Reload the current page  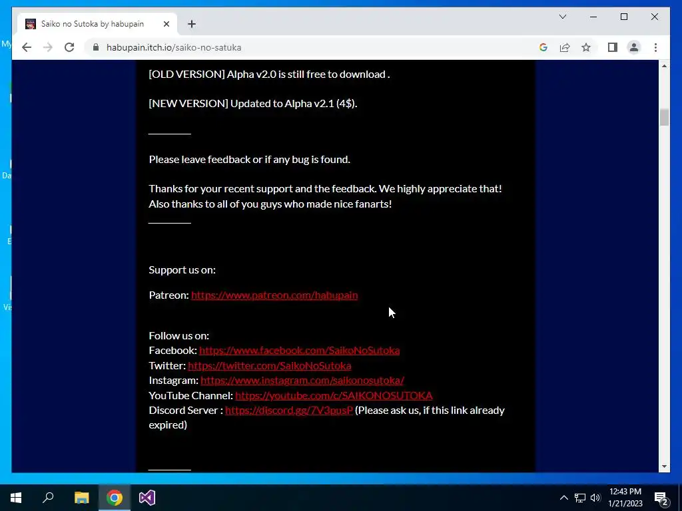coord(69,47)
